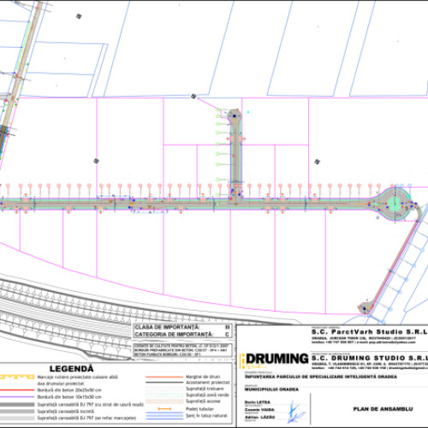Click the 'Cosmin VAIDA' name

259,410
